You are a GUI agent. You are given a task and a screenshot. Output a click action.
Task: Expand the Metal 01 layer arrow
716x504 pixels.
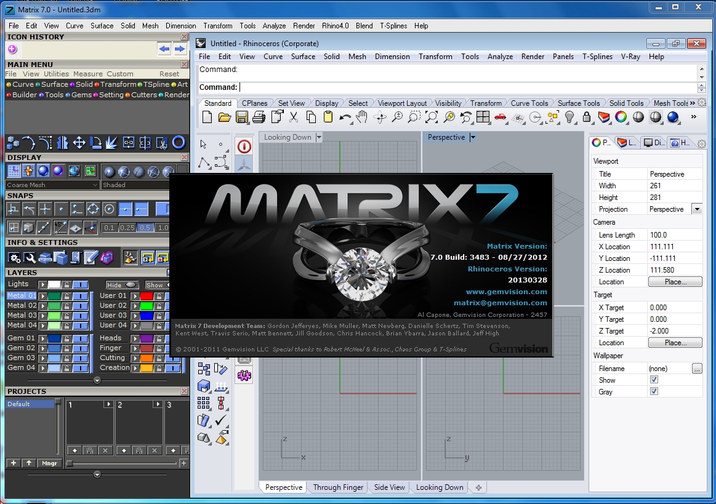click(43, 296)
